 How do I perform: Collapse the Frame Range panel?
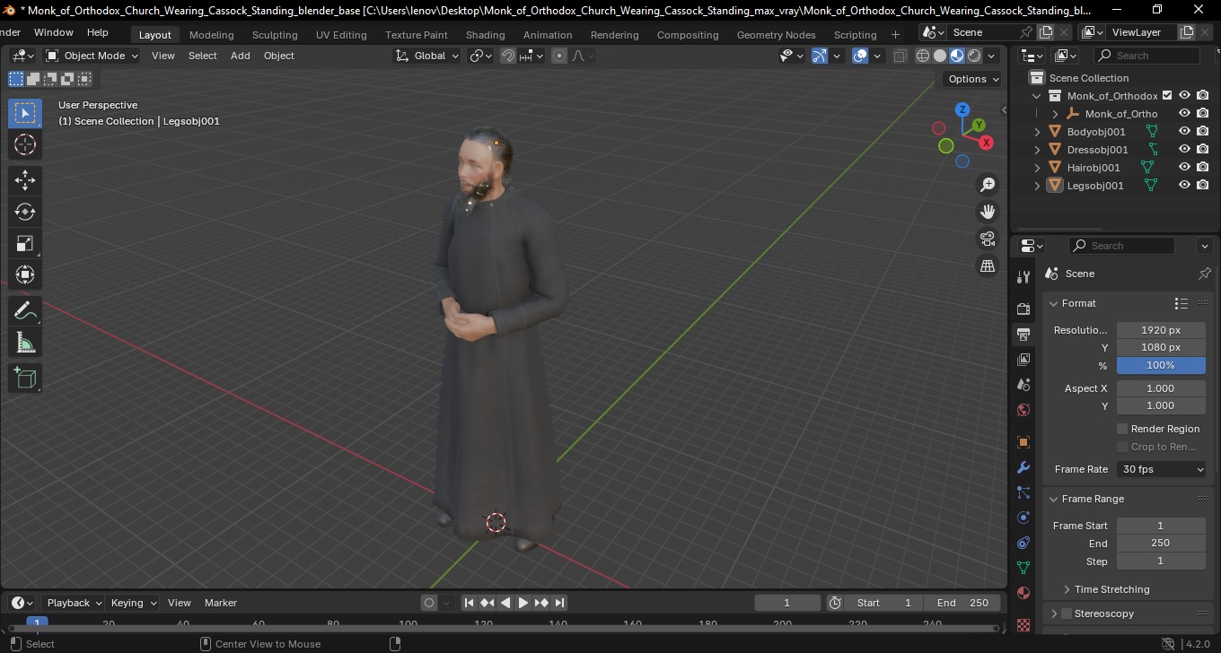1054,499
